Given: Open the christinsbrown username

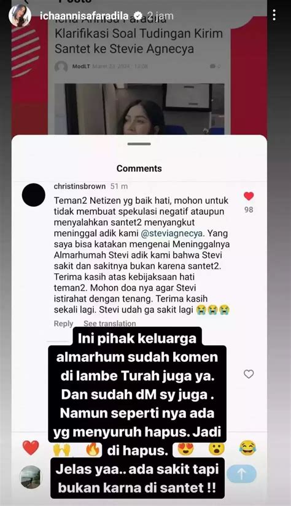Looking at the screenshot, I should (x=80, y=186).
